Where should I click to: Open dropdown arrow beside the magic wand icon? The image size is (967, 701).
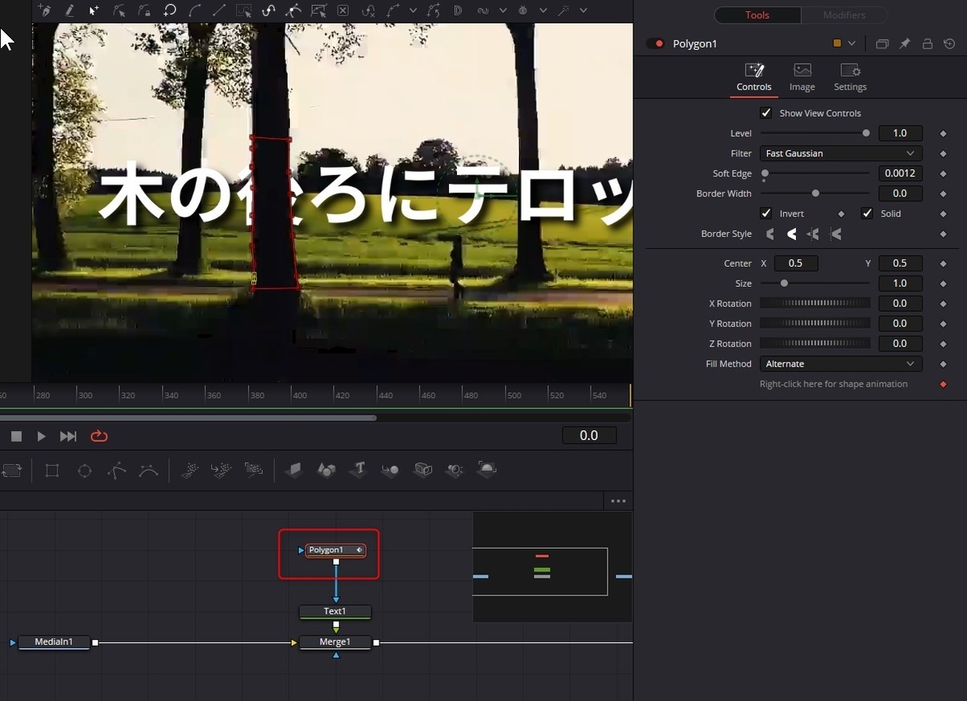click(583, 10)
